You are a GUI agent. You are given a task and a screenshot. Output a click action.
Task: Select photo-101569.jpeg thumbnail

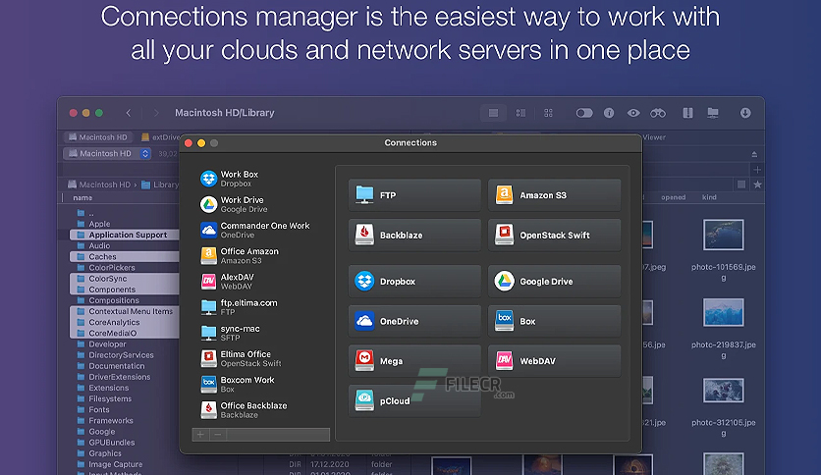[723, 235]
